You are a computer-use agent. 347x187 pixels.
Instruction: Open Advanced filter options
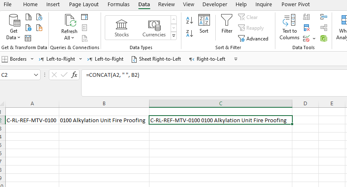click(x=253, y=38)
